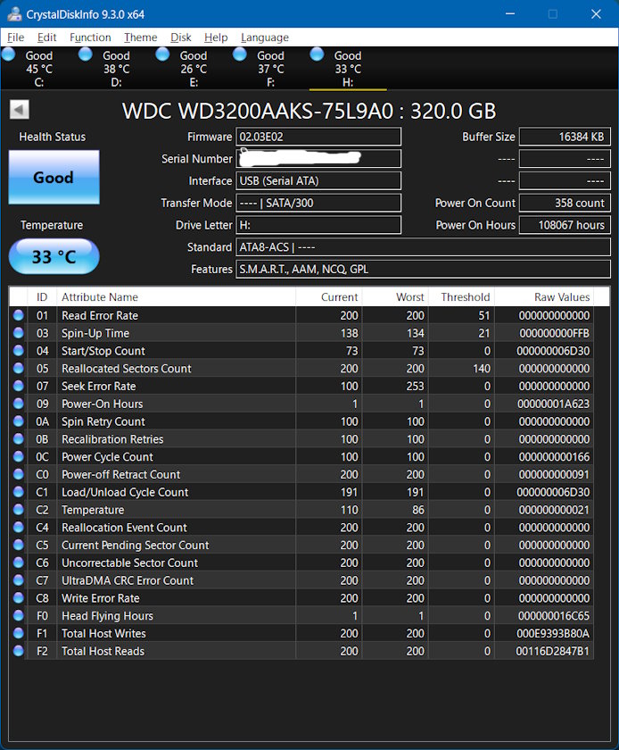Click the status dot for Total Host Writes
The width and height of the screenshot is (619, 750).
(x=18, y=633)
